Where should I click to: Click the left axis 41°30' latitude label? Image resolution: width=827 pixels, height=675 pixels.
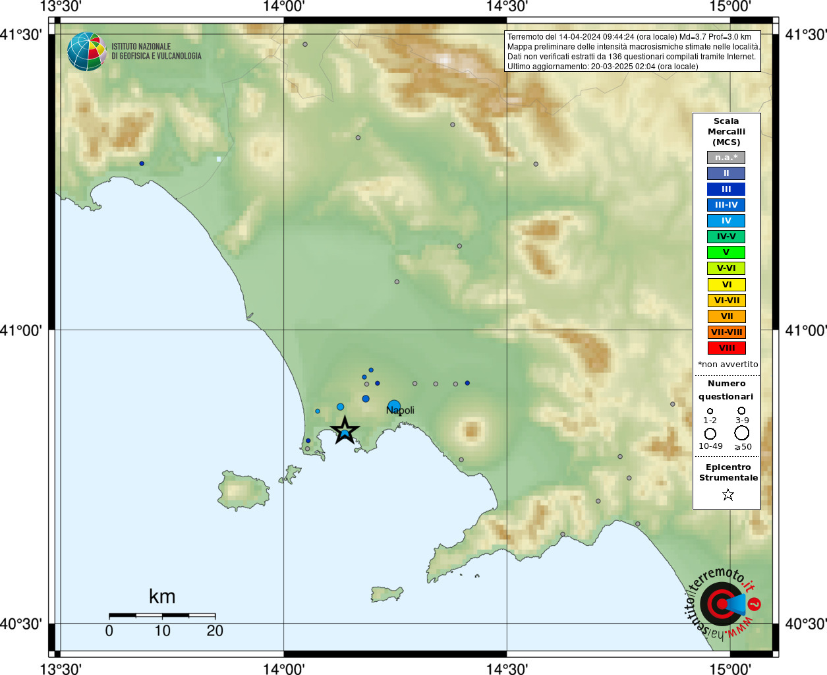coord(21,34)
